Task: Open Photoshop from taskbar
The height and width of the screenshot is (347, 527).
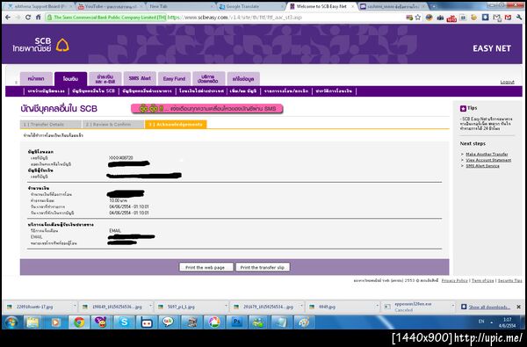Action: click(x=236, y=322)
